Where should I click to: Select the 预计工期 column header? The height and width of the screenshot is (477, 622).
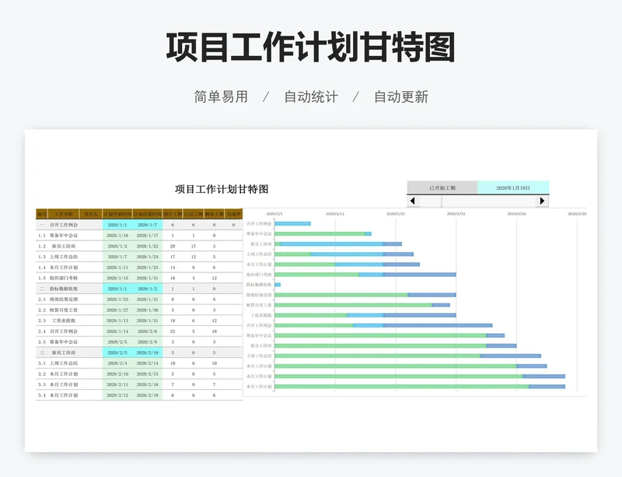point(173,214)
